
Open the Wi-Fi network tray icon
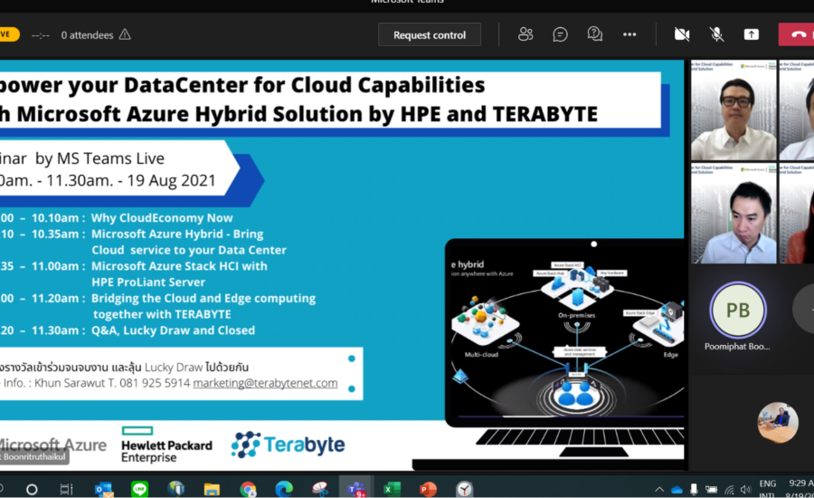pyautogui.click(x=729, y=489)
